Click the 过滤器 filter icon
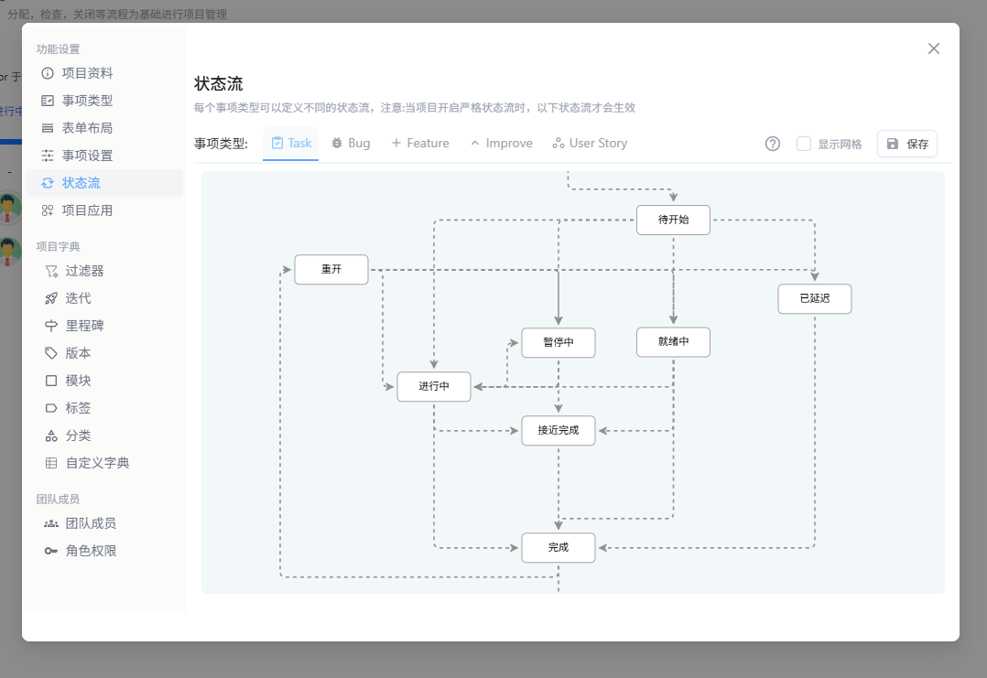Image resolution: width=987 pixels, height=678 pixels. [51, 271]
